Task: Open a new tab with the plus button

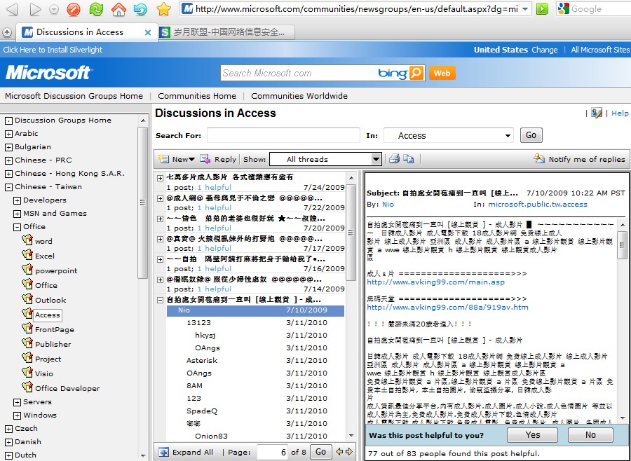Action: [6, 33]
